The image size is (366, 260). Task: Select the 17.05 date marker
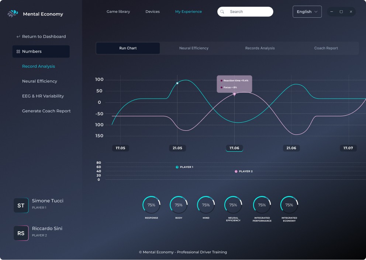(x=120, y=148)
